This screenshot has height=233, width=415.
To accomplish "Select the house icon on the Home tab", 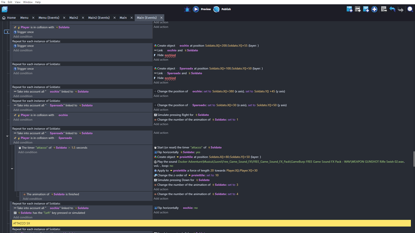I will [x=4, y=18].
